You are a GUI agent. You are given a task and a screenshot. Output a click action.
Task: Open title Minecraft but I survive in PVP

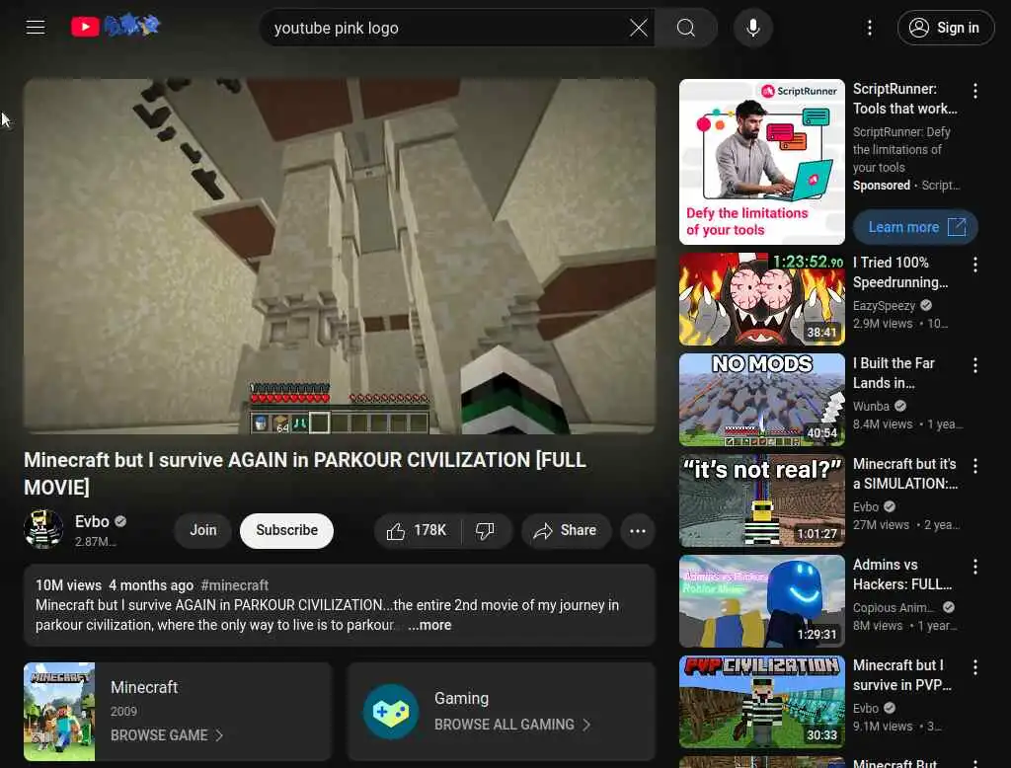902,674
